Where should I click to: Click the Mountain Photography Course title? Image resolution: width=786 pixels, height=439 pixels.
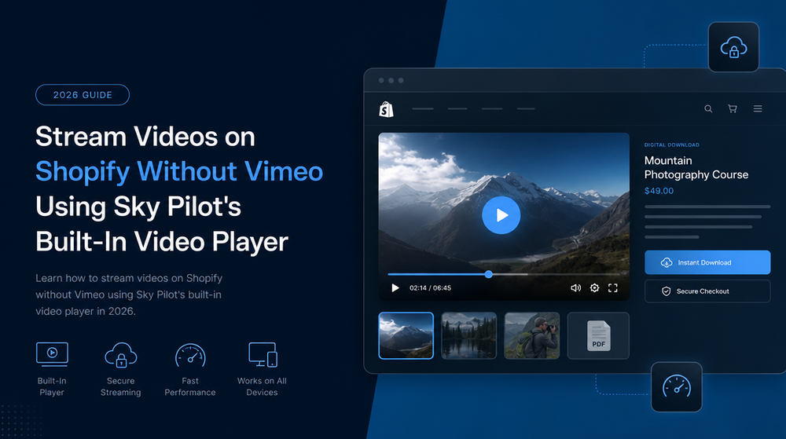pyautogui.click(x=696, y=168)
